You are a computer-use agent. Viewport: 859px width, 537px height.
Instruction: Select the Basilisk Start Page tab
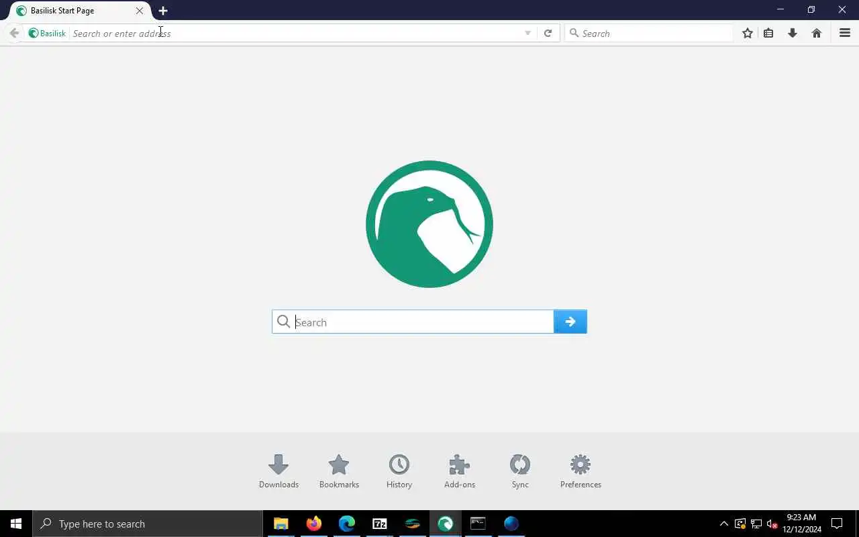coord(81,11)
